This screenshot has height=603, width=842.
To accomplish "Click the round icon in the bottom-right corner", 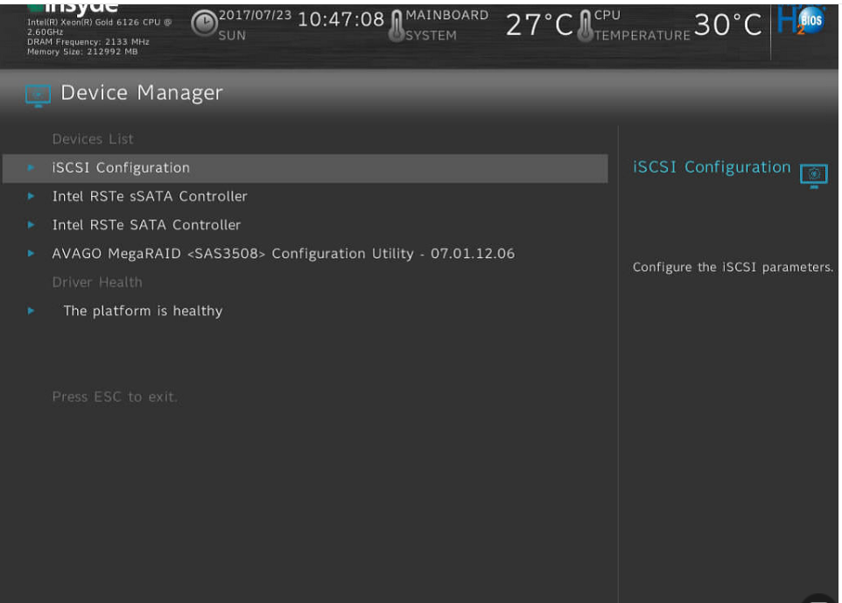I will [820, 598].
